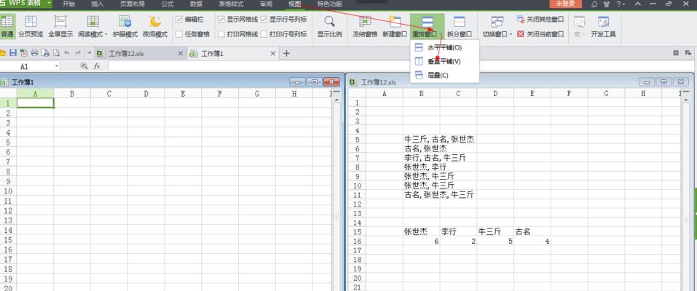The height and width of the screenshot is (291, 697).
Task: Expand the 切换窗口 switch window dropdown
Action: coord(511,34)
